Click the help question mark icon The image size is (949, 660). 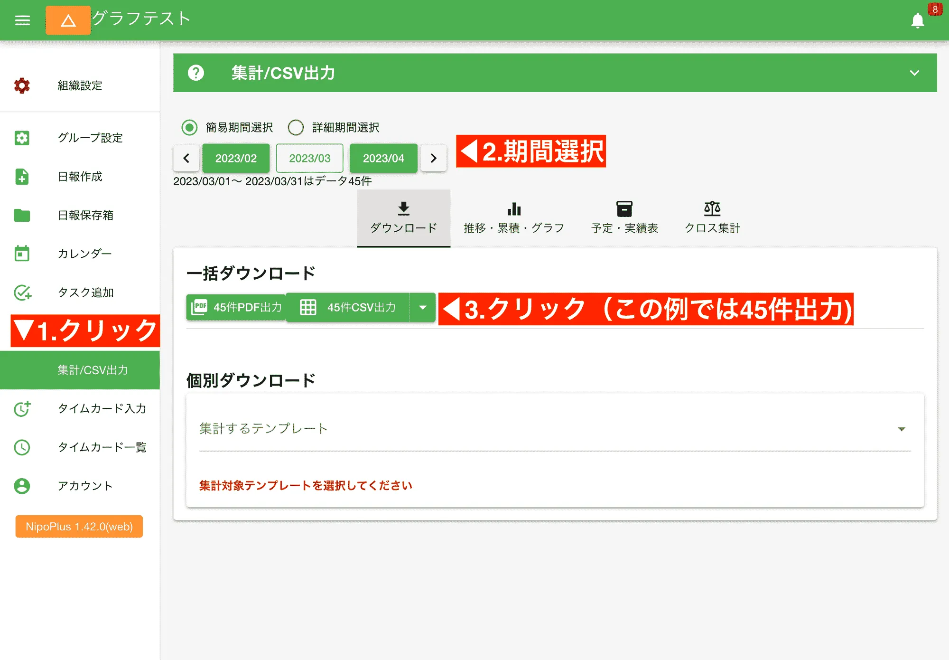(196, 73)
